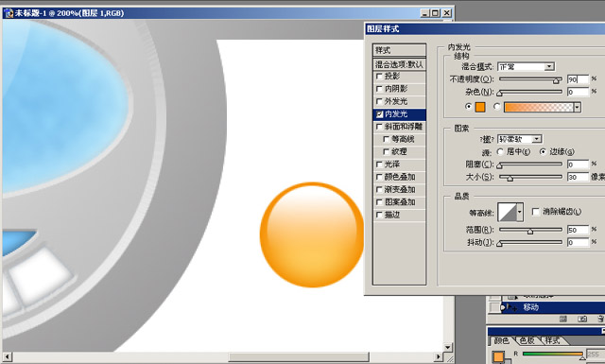The image size is (605, 364).
Task: Open the gradient picker dropdown arrow
Action: pos(578,107)
